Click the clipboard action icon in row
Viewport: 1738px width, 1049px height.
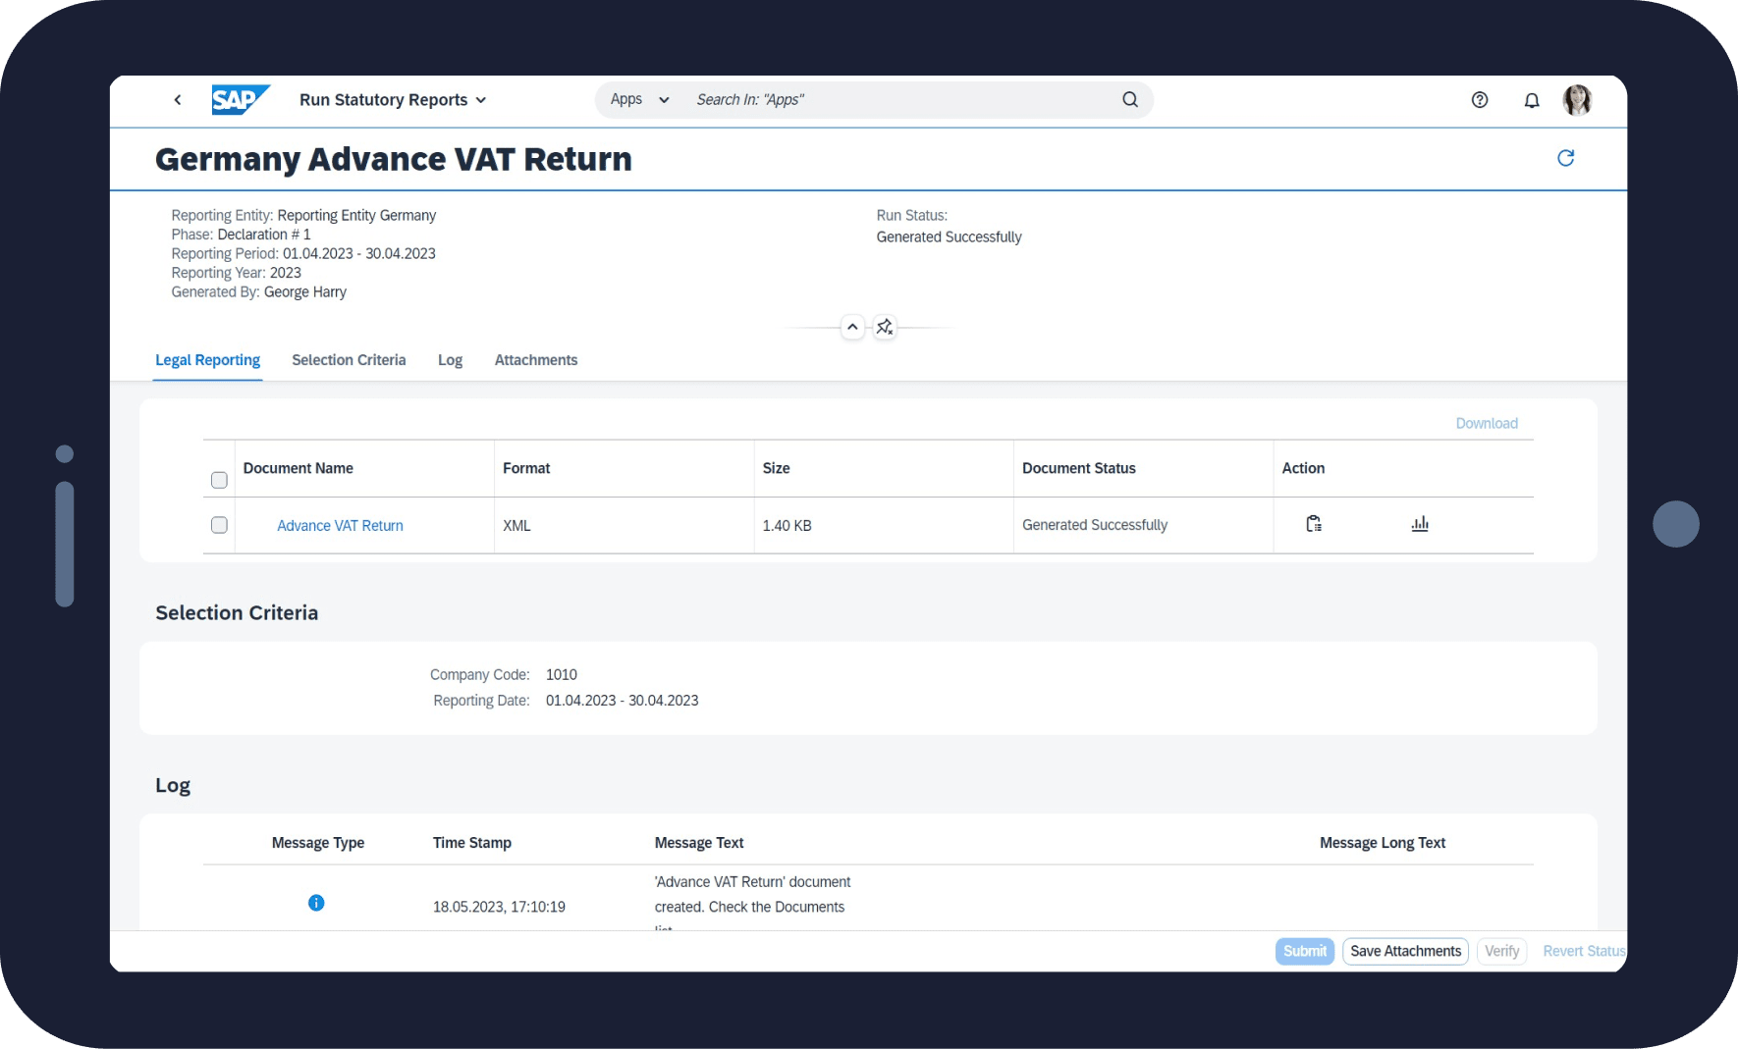pos(1314,524)
